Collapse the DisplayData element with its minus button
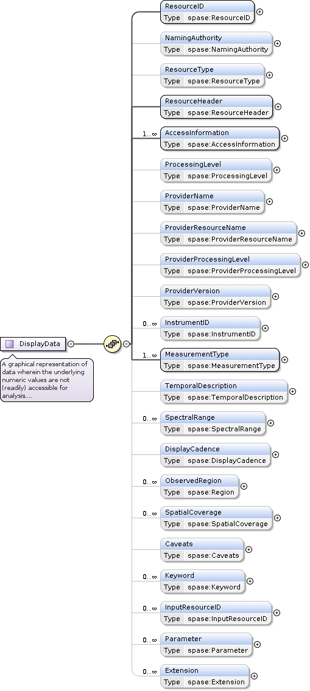 (x=71, y=344)
